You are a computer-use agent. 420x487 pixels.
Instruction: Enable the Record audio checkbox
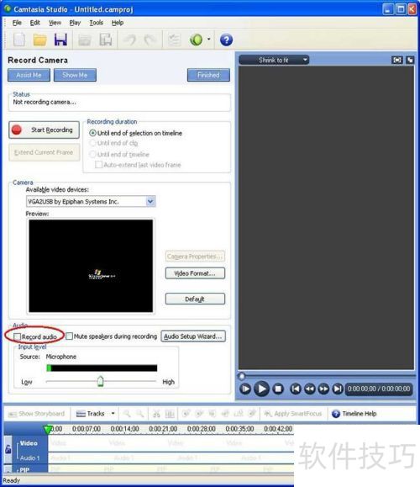point(18,336)
